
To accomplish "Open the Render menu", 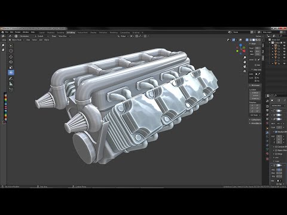I will tap(18, 32).
